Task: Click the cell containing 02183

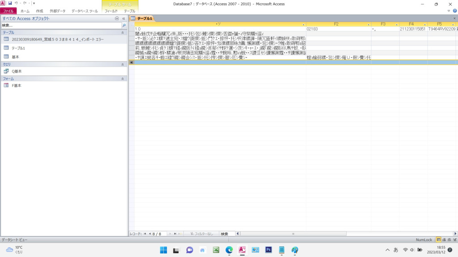Action: tap(339, 29)
